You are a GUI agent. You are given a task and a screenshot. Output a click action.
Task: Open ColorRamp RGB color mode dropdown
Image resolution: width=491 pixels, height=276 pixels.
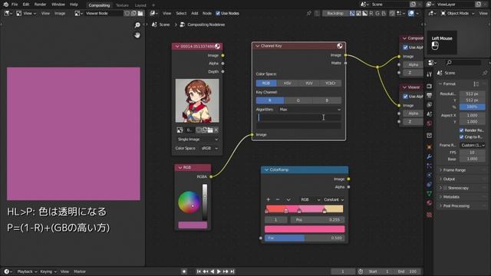(310, 199)
